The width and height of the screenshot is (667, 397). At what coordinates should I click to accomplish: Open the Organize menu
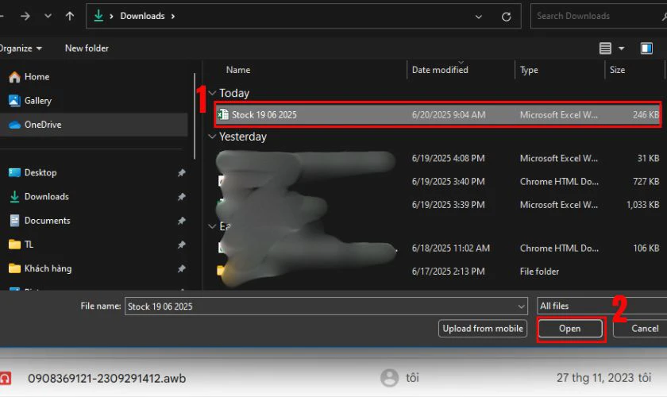(x=19, y=48)
